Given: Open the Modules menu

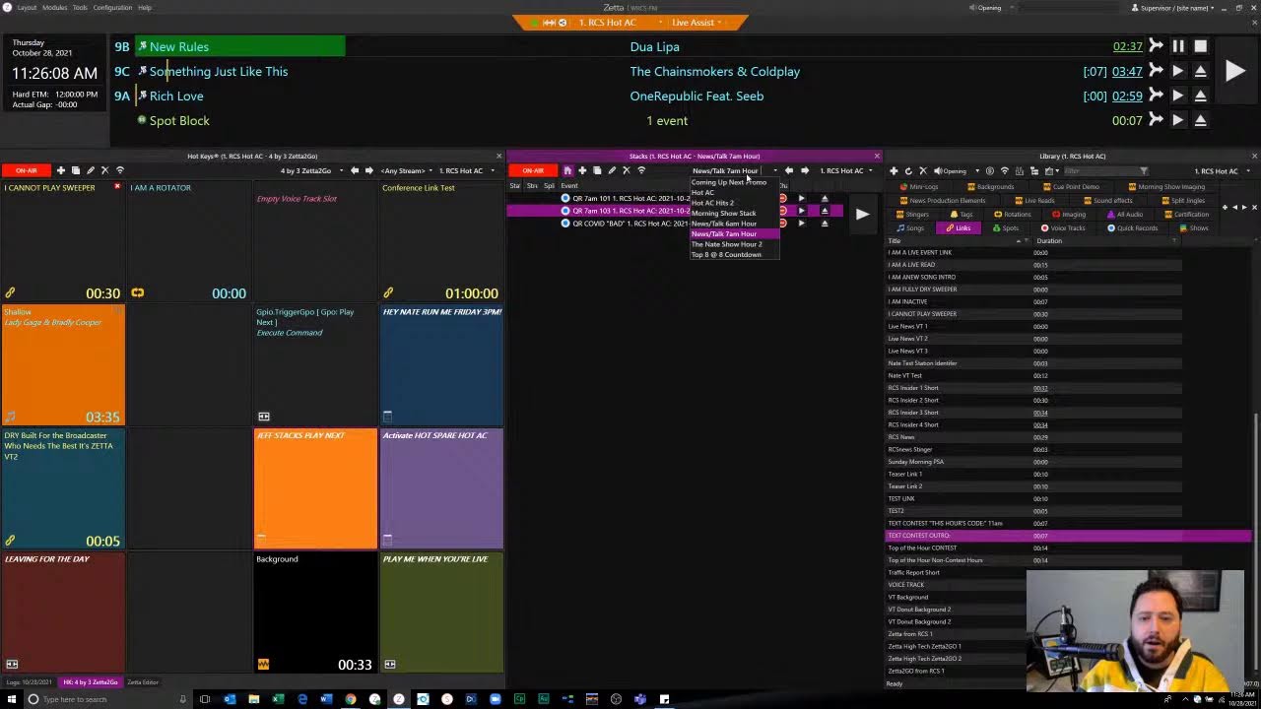Looking at the screenshot, I should (54, 7).
